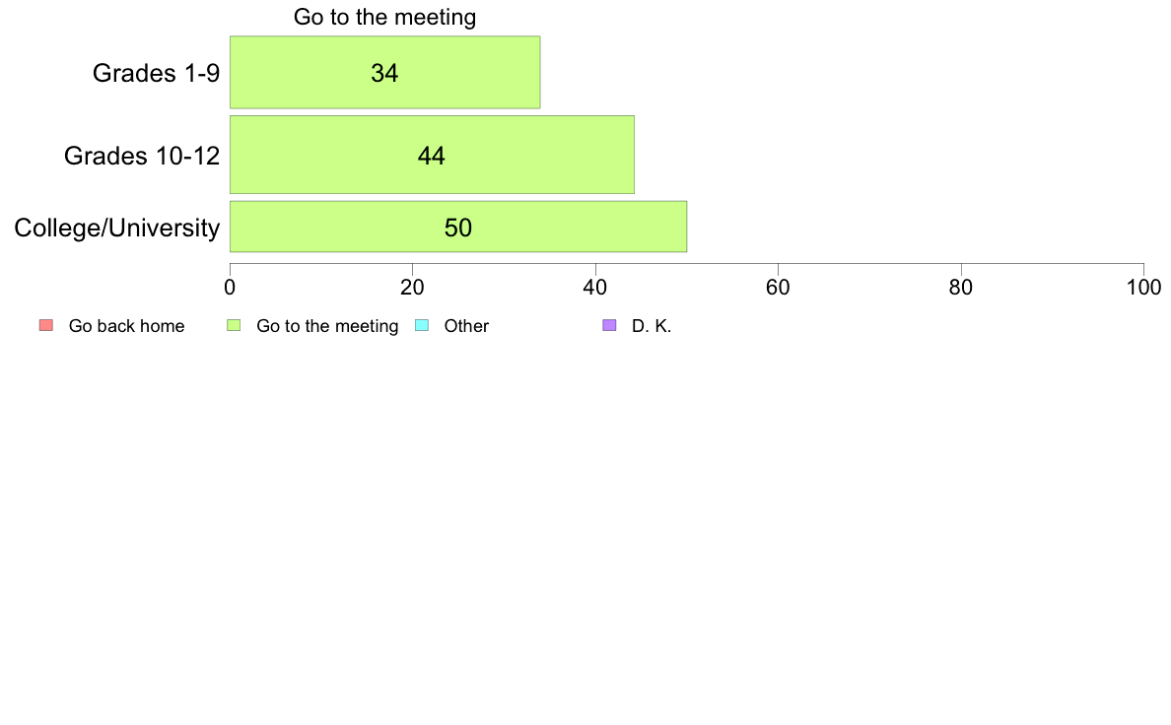Image resolution: width=1171 pixels, height=725 pixels.
Task: Click the purple D. K. legend swatch
Action: (609, 325)
